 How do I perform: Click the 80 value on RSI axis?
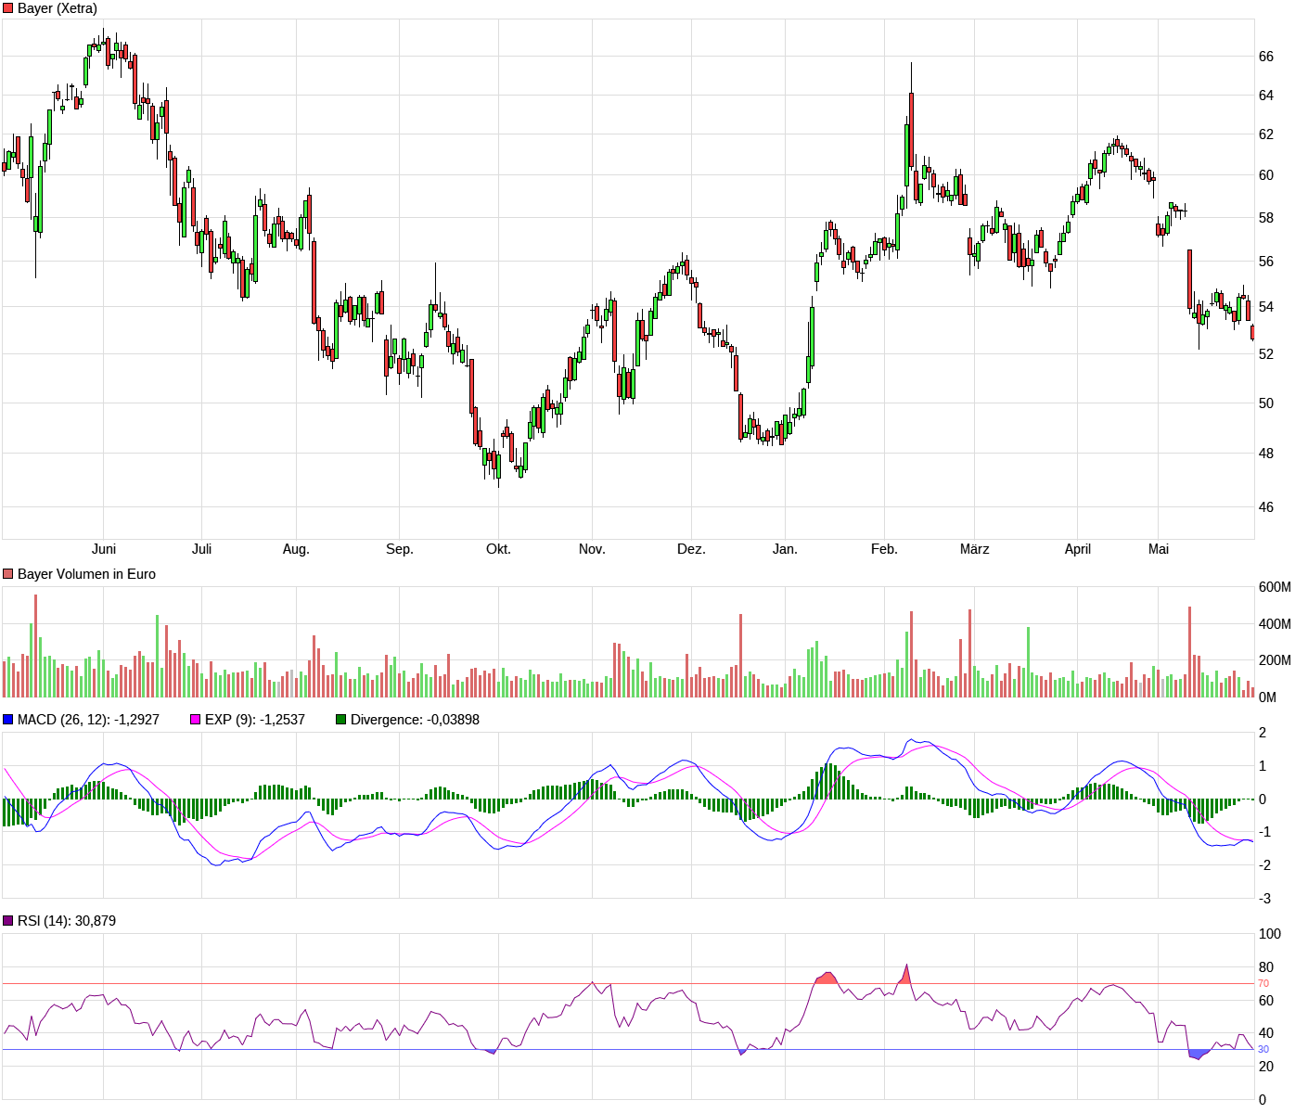pyautogui.click(x=1266, y=967)
